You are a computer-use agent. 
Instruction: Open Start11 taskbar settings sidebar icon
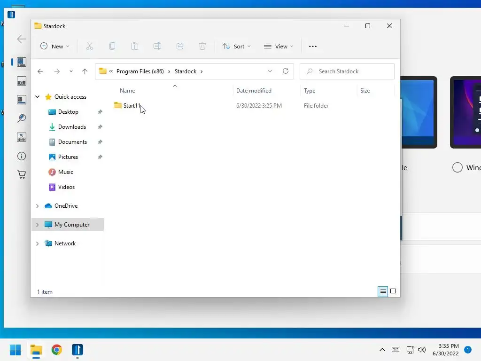tap(22, 100)
